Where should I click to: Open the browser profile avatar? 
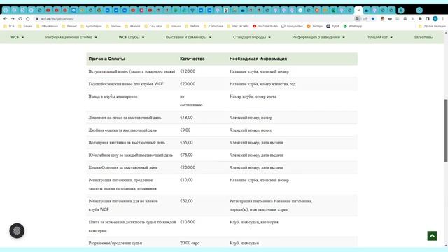435,19
